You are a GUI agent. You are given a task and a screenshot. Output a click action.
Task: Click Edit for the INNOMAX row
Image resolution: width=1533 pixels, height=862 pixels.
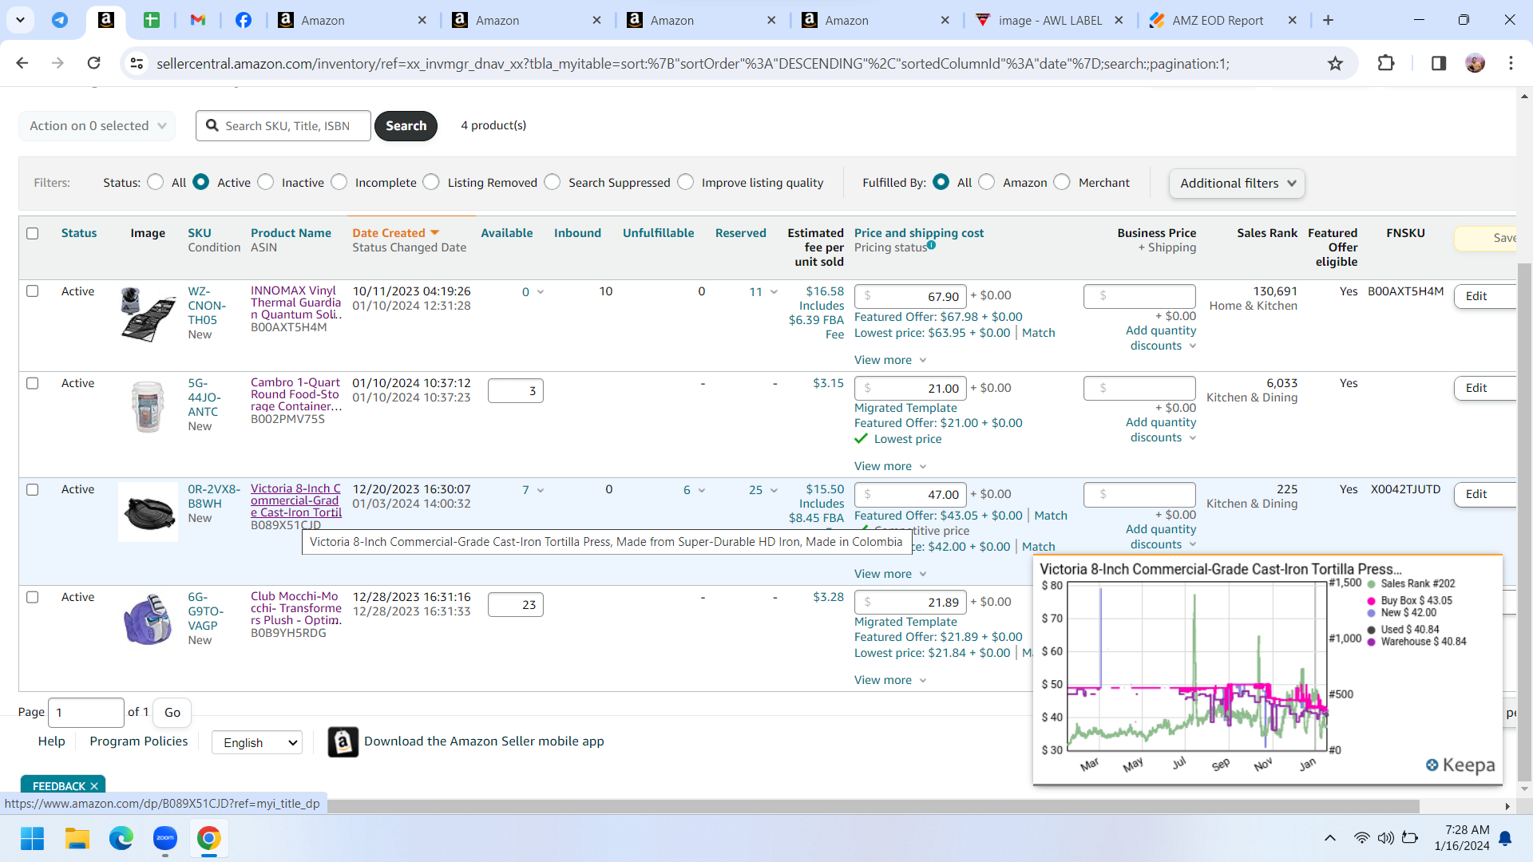(1484, 296)
